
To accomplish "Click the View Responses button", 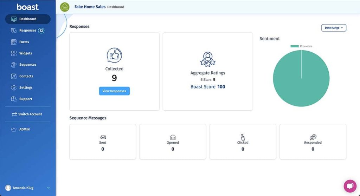I will click(114, 91).
